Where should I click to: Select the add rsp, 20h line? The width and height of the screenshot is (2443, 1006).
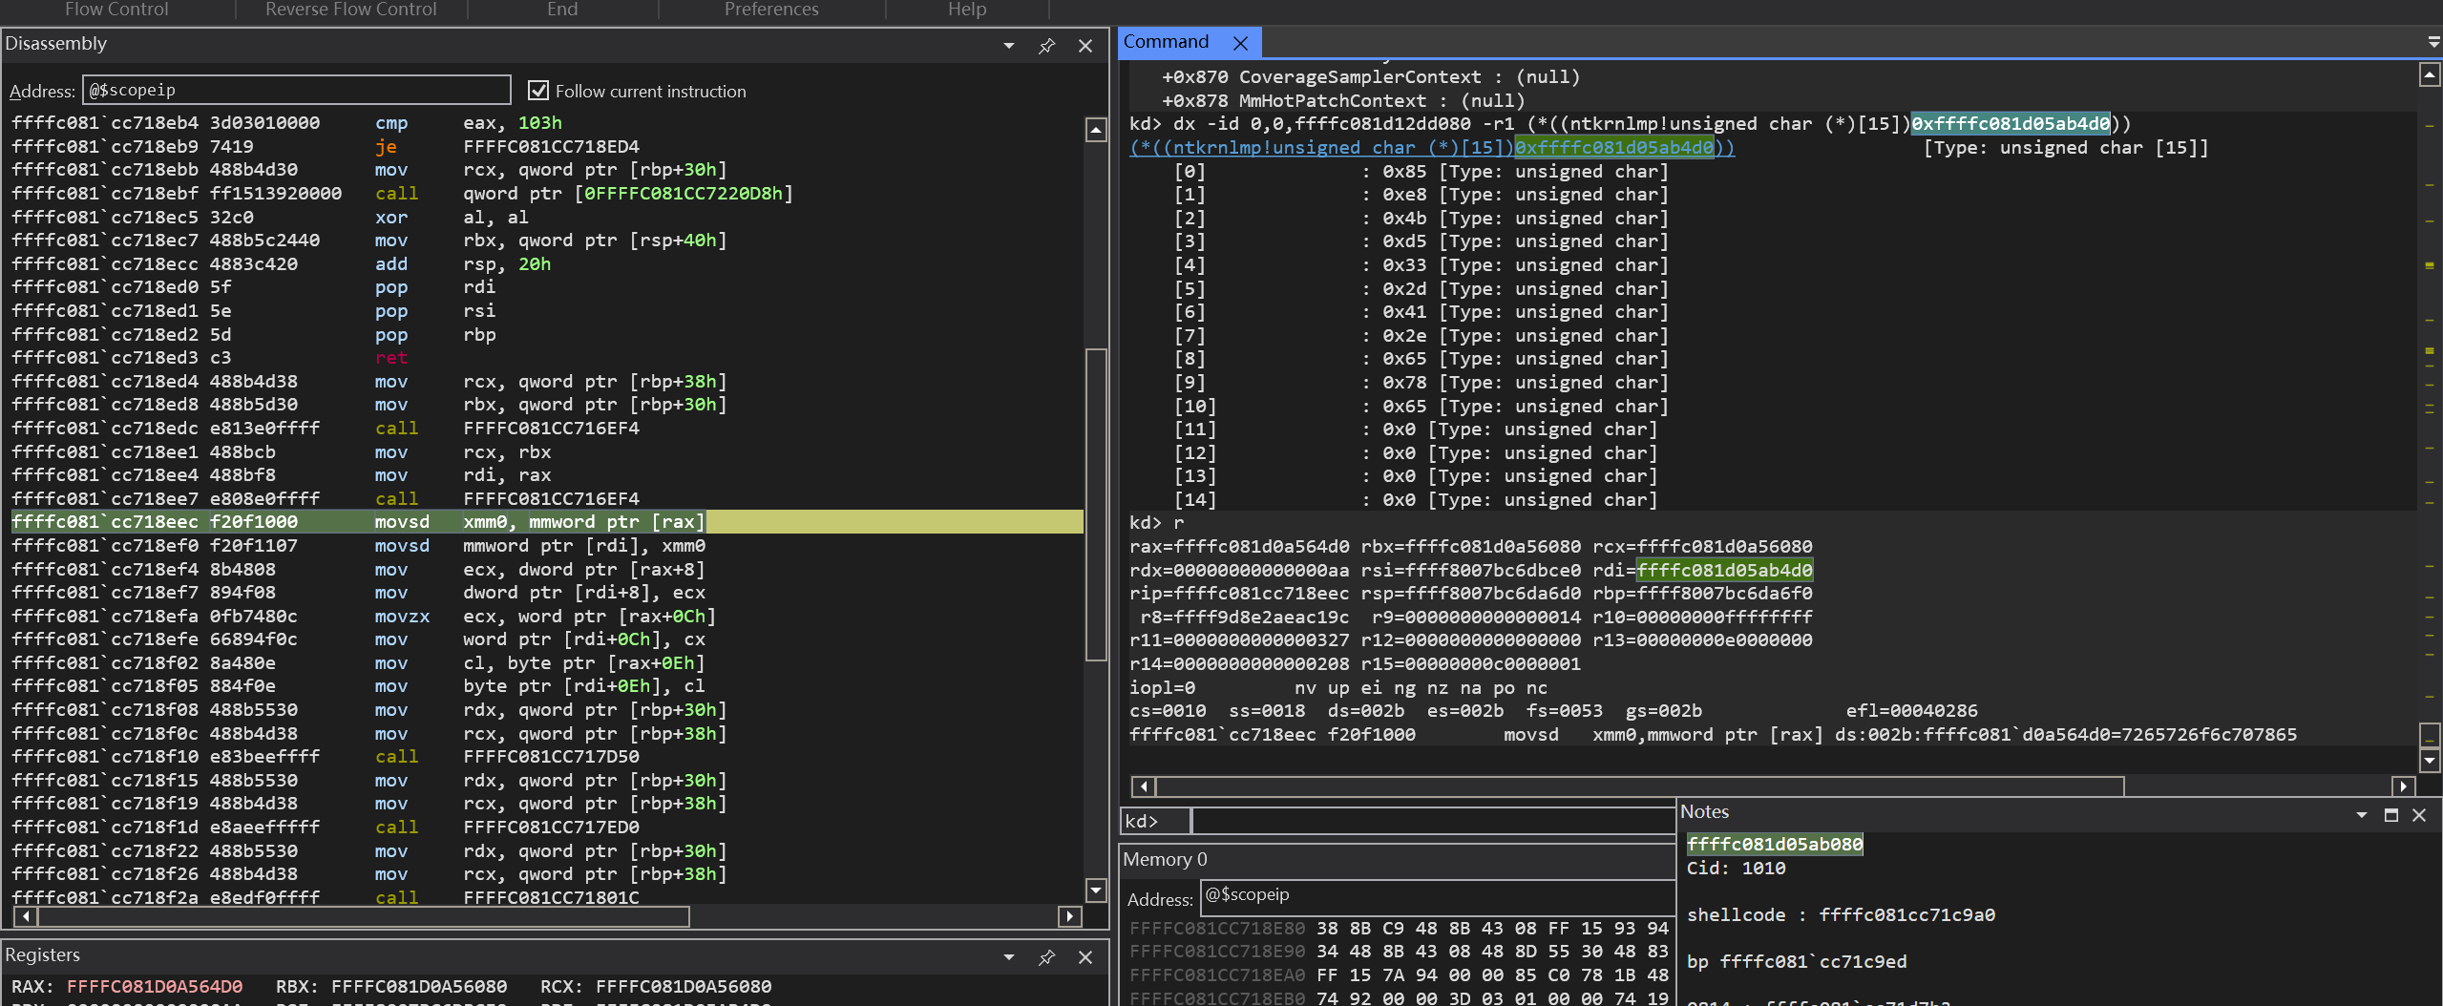coord(547,264)
